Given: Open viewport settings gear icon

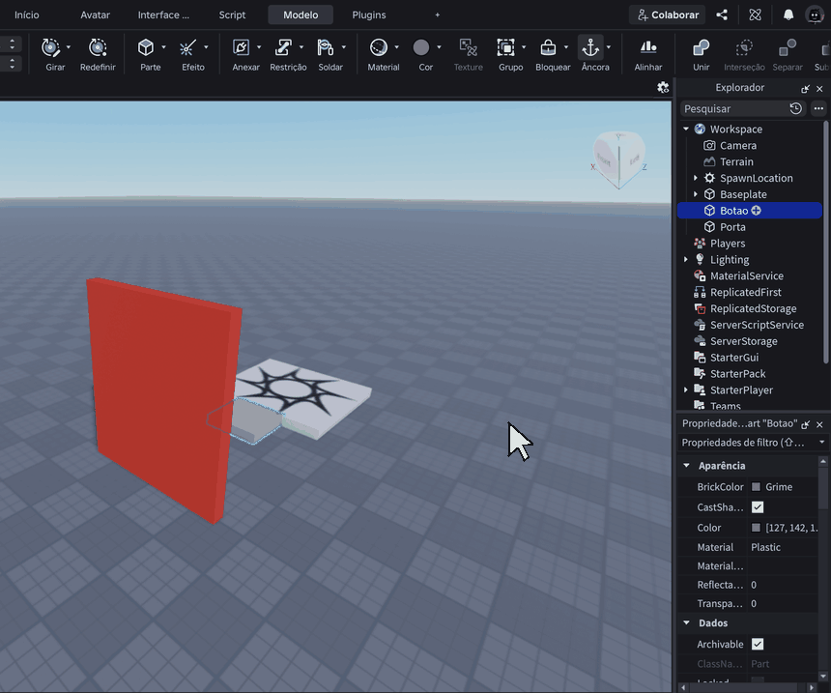Looking at the screenshot, I should [663, 88].
